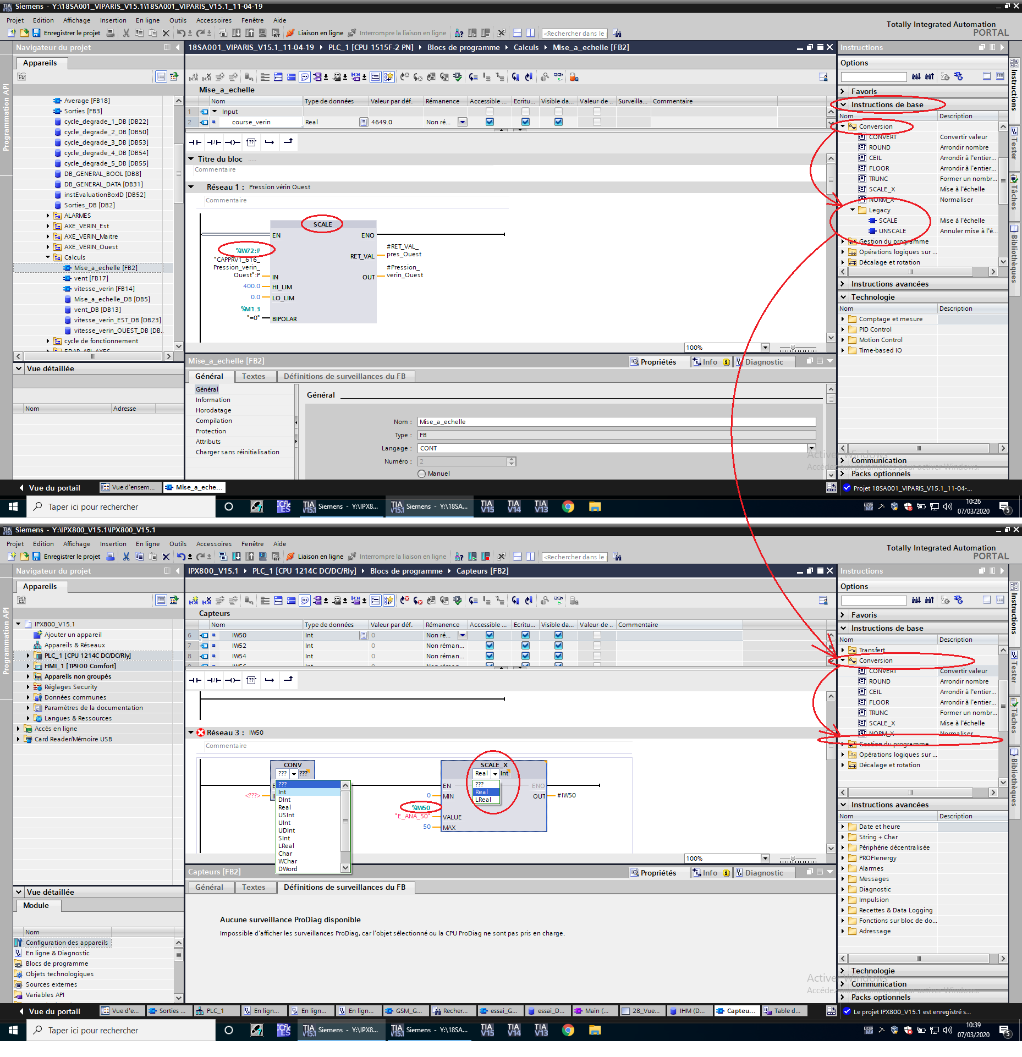Open Diagnostic tab in Mise_a_echelle inspector

(x=763, y=362)
